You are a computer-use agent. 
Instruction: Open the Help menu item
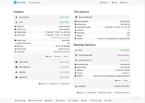115,3
